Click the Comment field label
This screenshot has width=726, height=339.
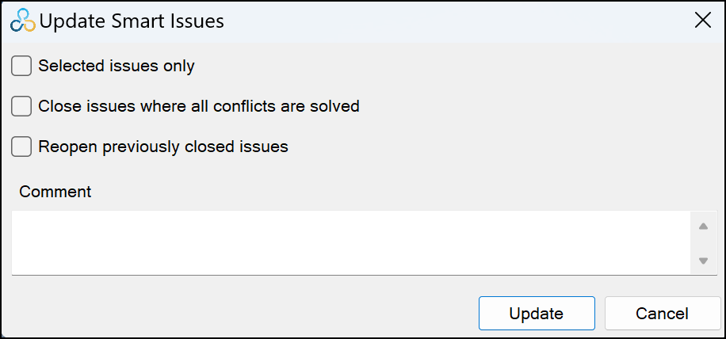click(x=55, y=192)
